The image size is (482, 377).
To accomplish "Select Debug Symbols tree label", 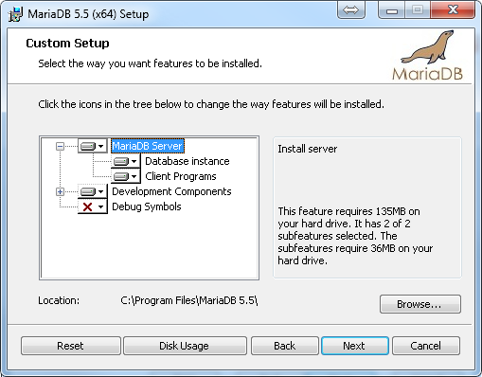I will point(147,206).
